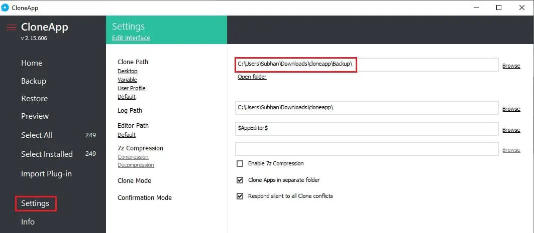Click the Open folder link
The width and height of the screenshot is (534, 233).
tap(252, 77)
